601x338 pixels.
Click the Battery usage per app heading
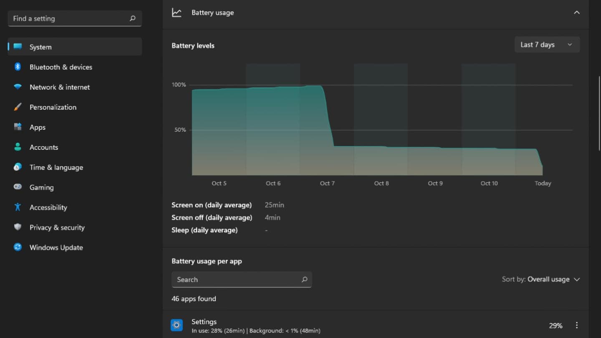[x=207, y=261]
